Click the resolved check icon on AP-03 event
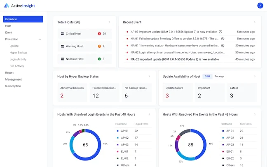 click(220, 32)
